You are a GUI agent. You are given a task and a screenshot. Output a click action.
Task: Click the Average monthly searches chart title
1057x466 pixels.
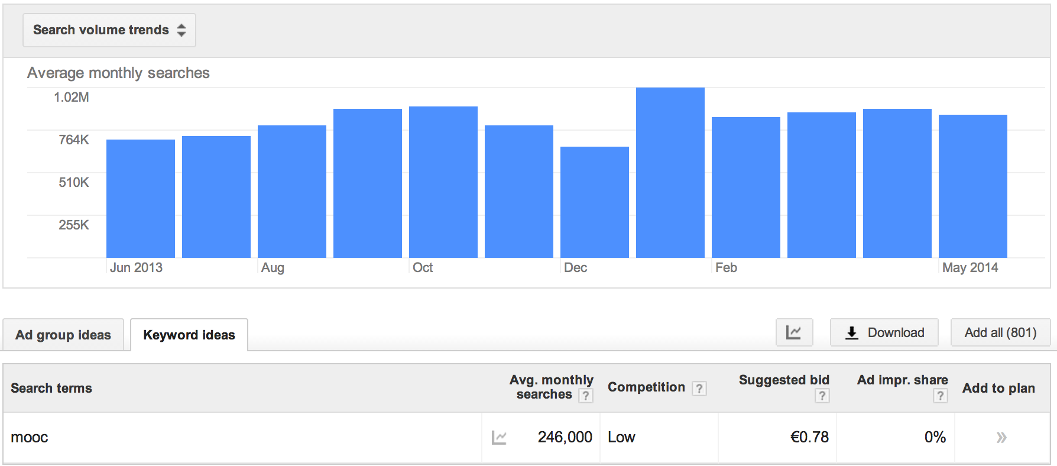[118, 73]
